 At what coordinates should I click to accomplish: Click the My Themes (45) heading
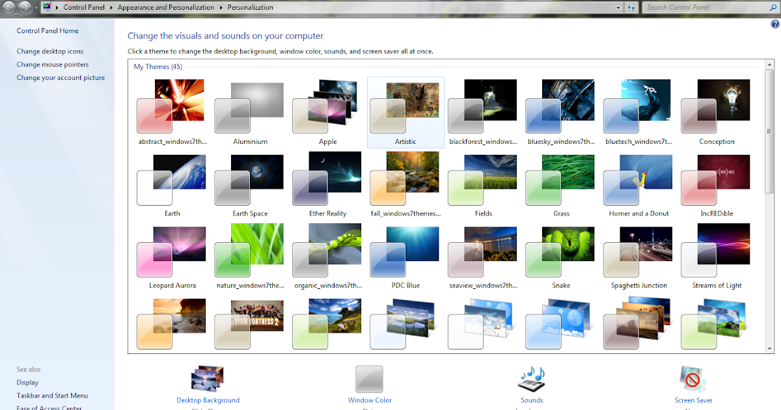[158, 67]
